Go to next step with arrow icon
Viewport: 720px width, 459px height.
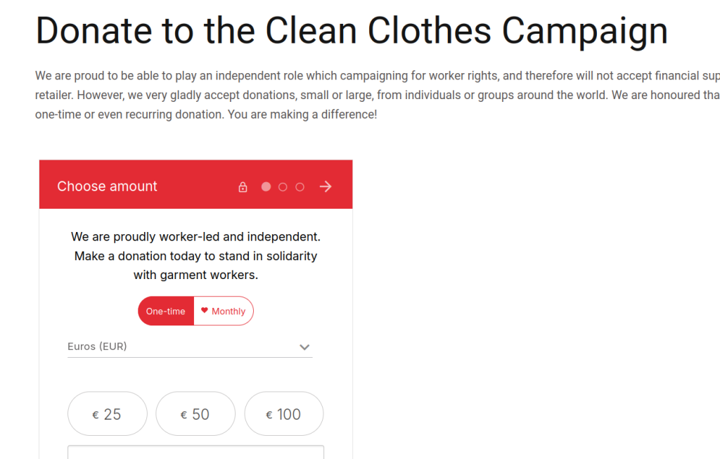[326, 186]
